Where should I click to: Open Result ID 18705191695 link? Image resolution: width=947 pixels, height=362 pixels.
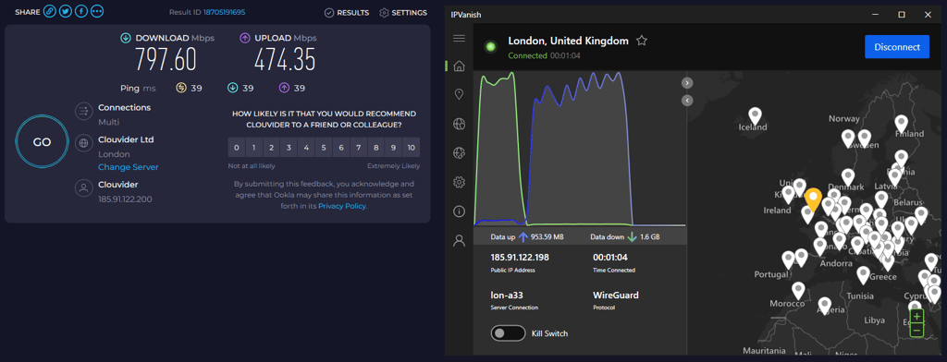pyautogui.click(x=224, y=12)
